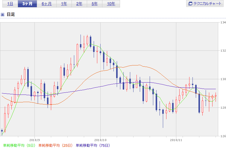
Task: Click the 日足 heading text
Action: [x=11, y=14]
